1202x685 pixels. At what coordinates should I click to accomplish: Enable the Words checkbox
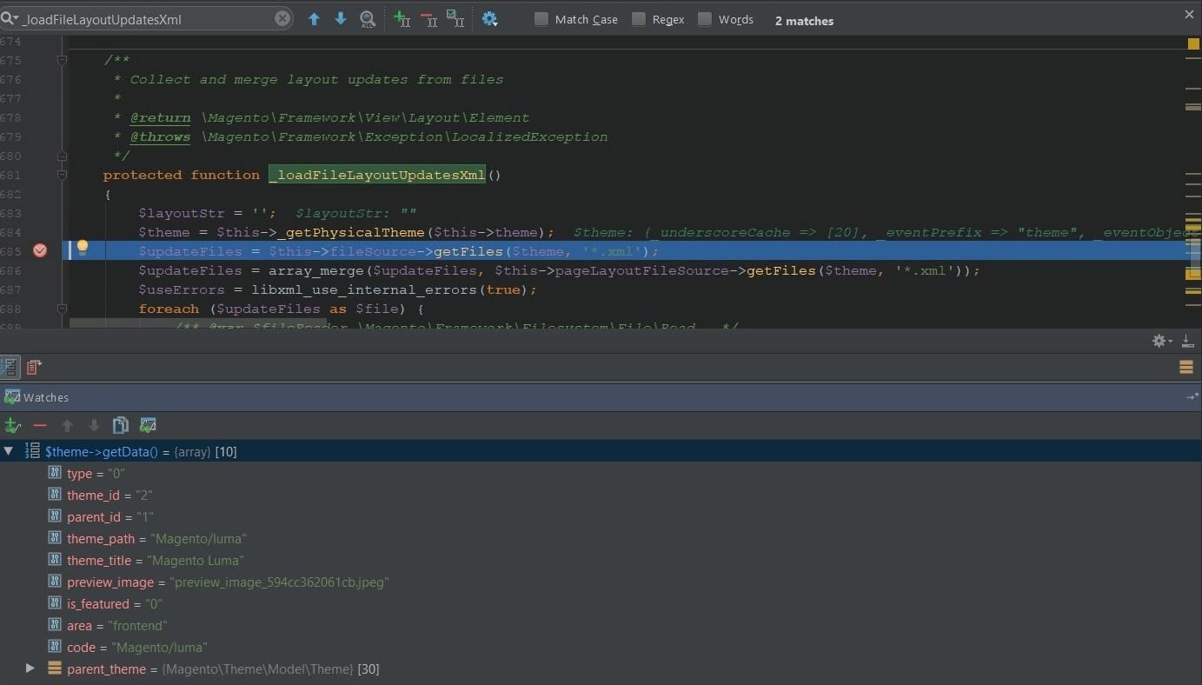705,19
